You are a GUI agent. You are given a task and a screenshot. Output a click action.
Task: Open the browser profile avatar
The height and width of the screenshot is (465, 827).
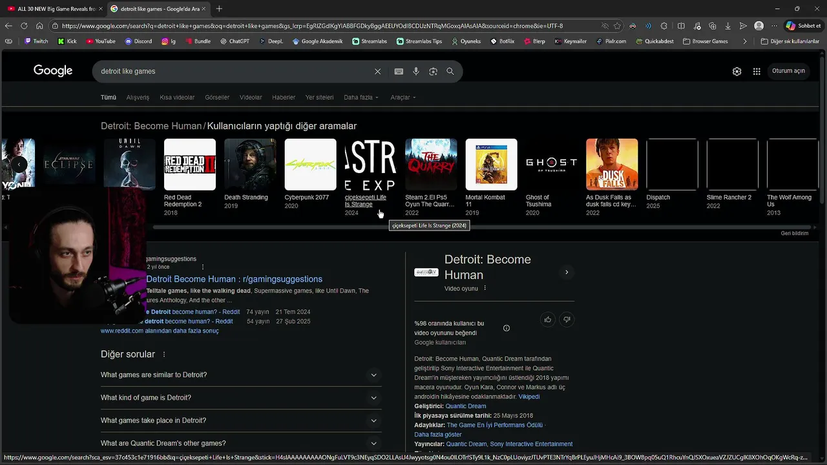coord(759,26)
